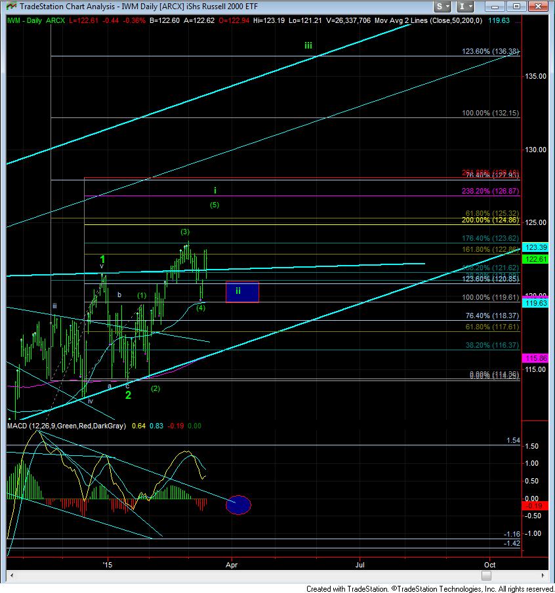Click the green (4) wave label
This screenshot has width=555, height=593.
pos(201,308)
